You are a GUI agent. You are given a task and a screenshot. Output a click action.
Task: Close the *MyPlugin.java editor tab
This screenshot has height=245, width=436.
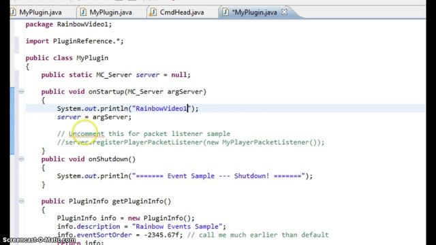(284, 12)
